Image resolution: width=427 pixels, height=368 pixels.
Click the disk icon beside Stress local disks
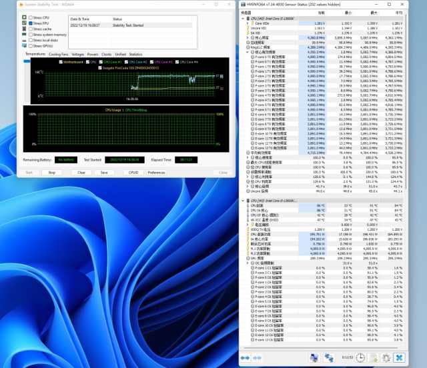24,40
